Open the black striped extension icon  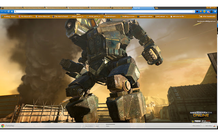pyautogui.click(x=212, y=12)
